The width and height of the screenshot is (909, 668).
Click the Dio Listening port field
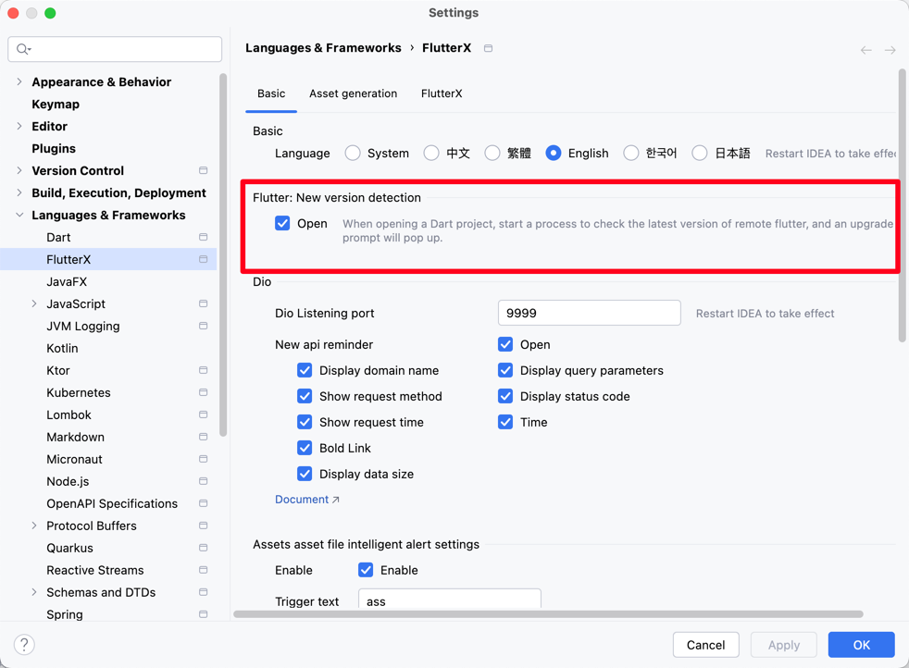coord(589,314)
